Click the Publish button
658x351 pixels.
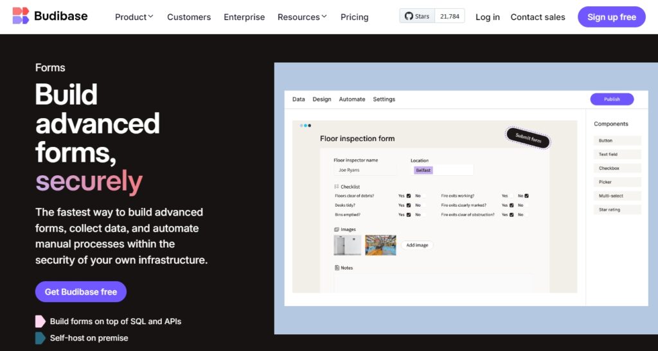click(x=612, y=99)
